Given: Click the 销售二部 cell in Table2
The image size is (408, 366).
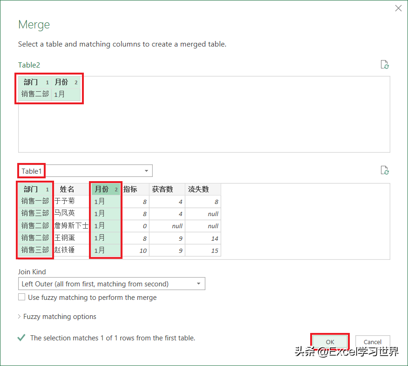Looking at the screenshot, I should (x=35, y=94).
